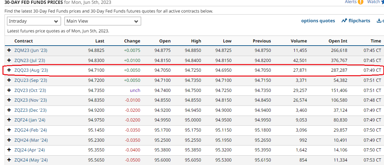
Task: Open the options quotes link
Action: pos(318,21)
